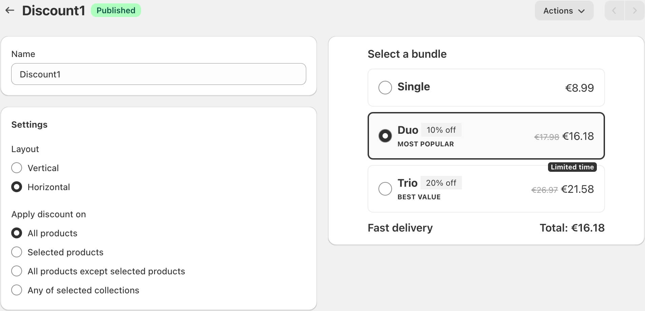Click the 10% off badge on Duo
This screenshot has height=311, width=645.
coord(441,130)
